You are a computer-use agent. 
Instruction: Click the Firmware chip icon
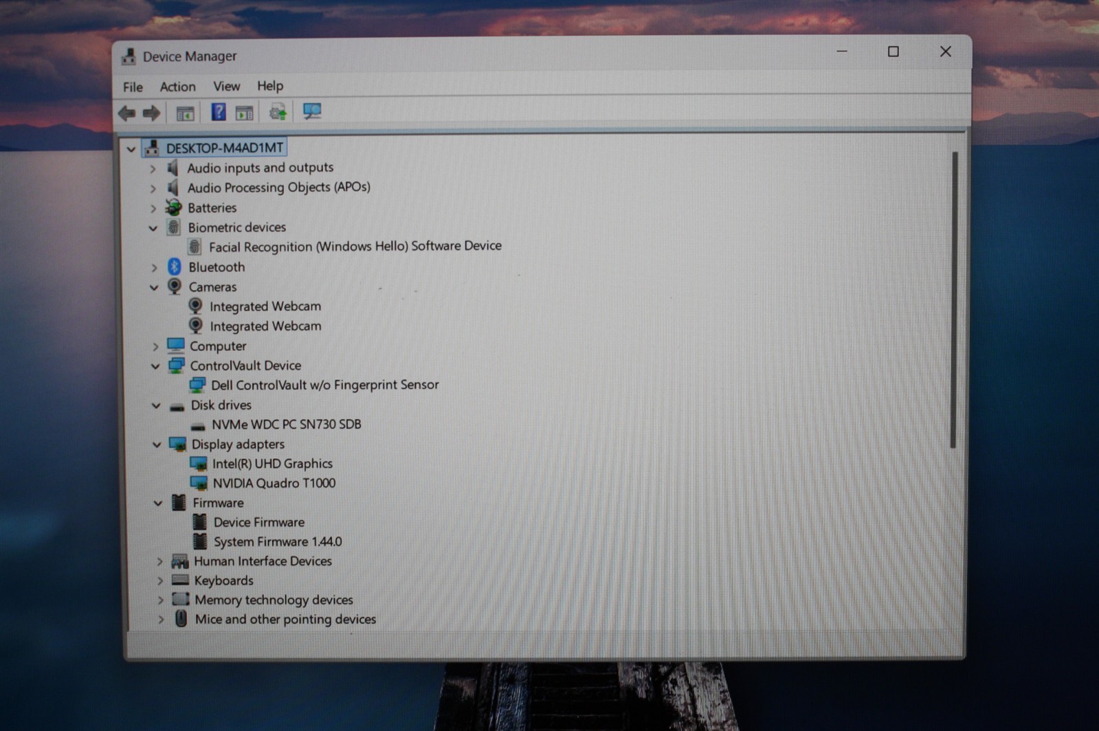tap(179, 502)
